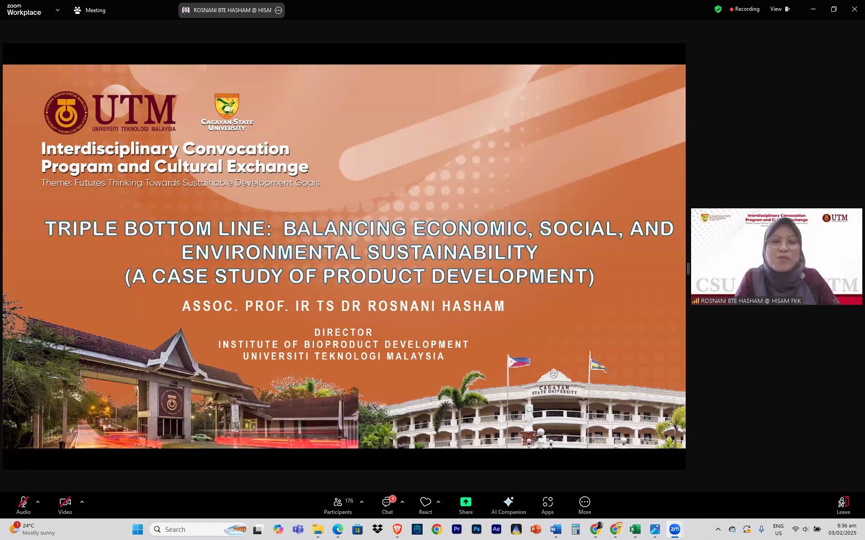
Task: Open volume control in system tray
Action: (x=806, y=529)
